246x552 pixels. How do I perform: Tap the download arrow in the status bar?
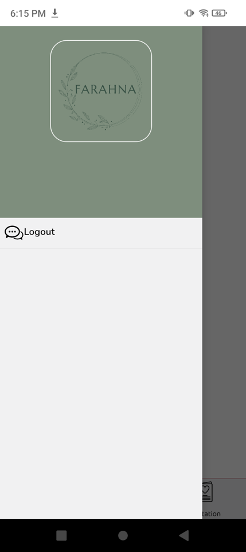[54, 13]
